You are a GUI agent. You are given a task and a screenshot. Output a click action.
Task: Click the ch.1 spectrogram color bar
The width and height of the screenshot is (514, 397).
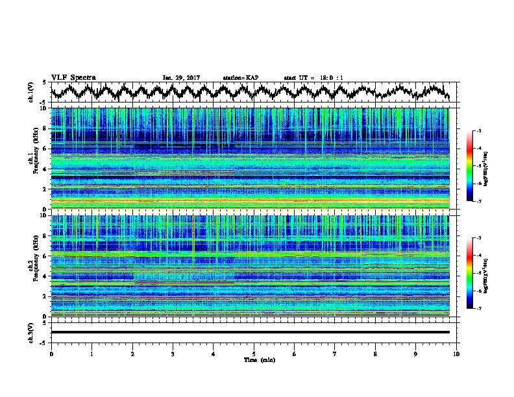[469, 166]
